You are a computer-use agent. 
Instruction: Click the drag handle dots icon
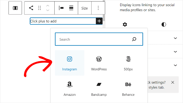click(40, 8)
